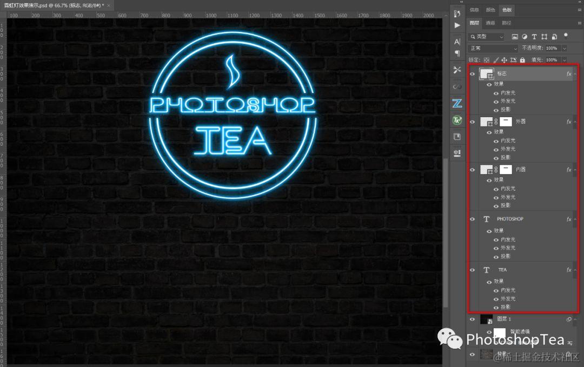Open the blue Z plugin panel
The width and height of the screenshot is (584, 367).
pyautogui.click(x=457, y=103)
